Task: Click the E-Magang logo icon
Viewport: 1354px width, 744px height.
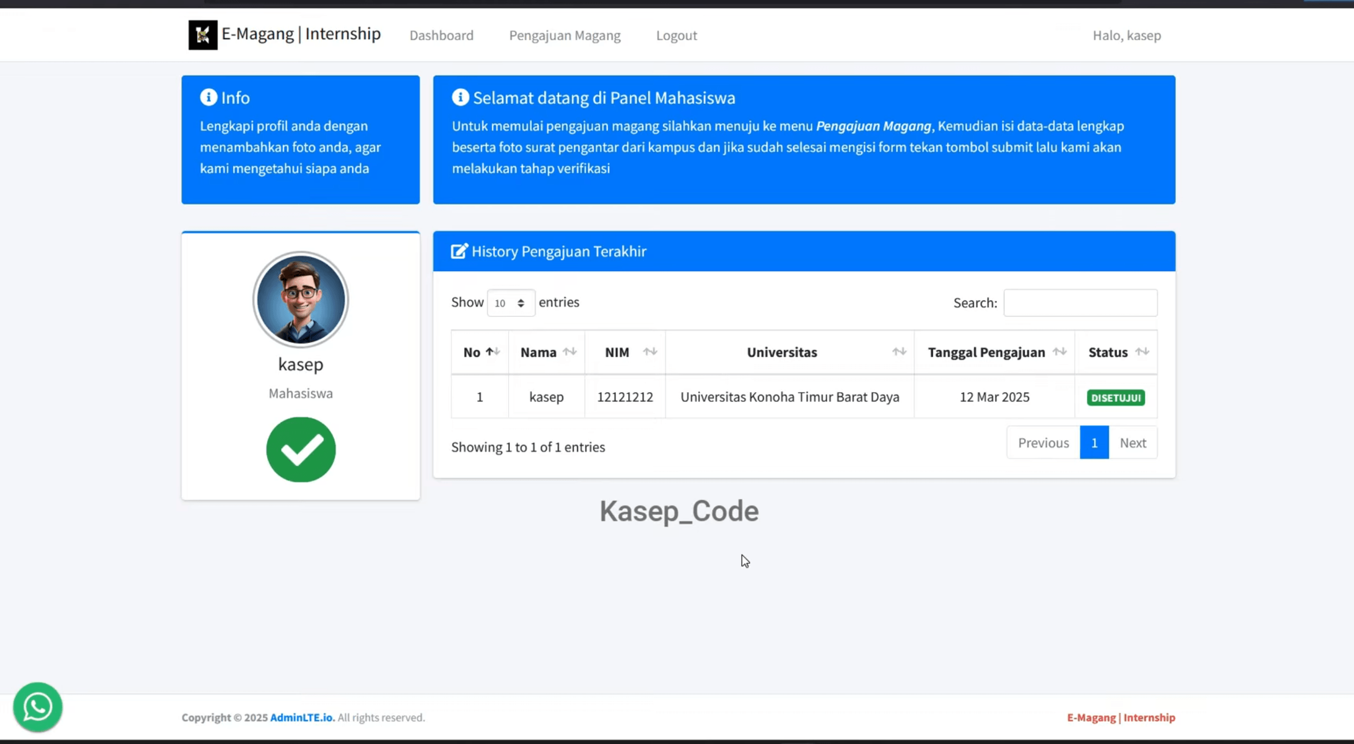Action: (203, 35)
